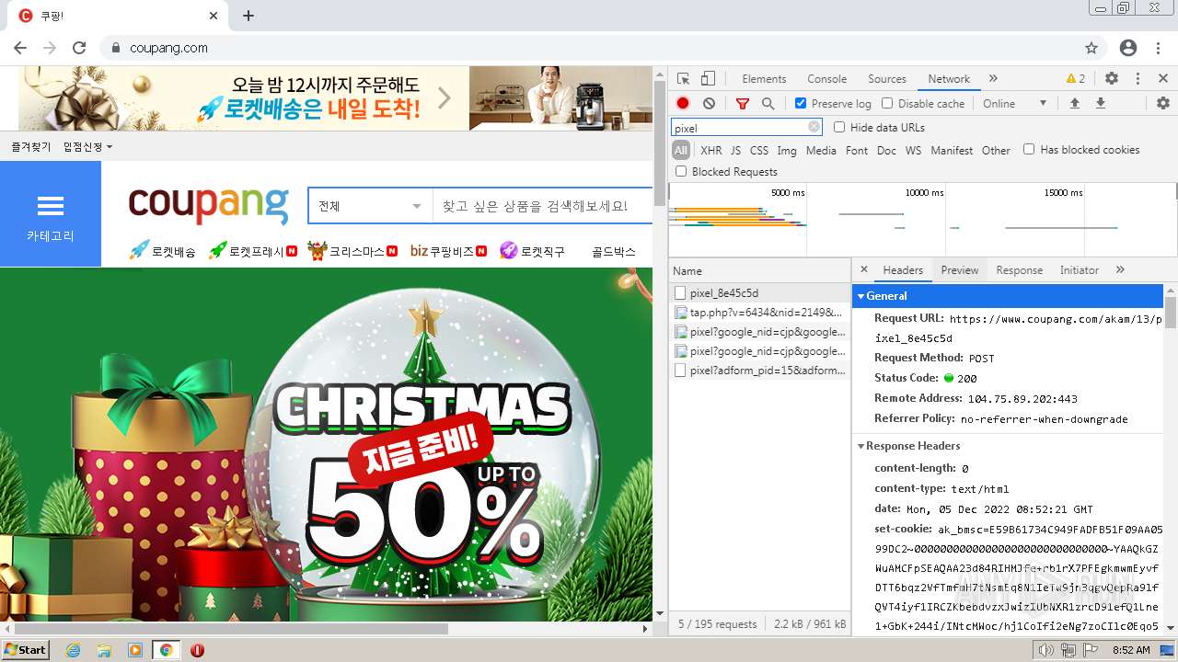
Task: Open the Online throttling dropdown
Action: [x=1015, y=104]
